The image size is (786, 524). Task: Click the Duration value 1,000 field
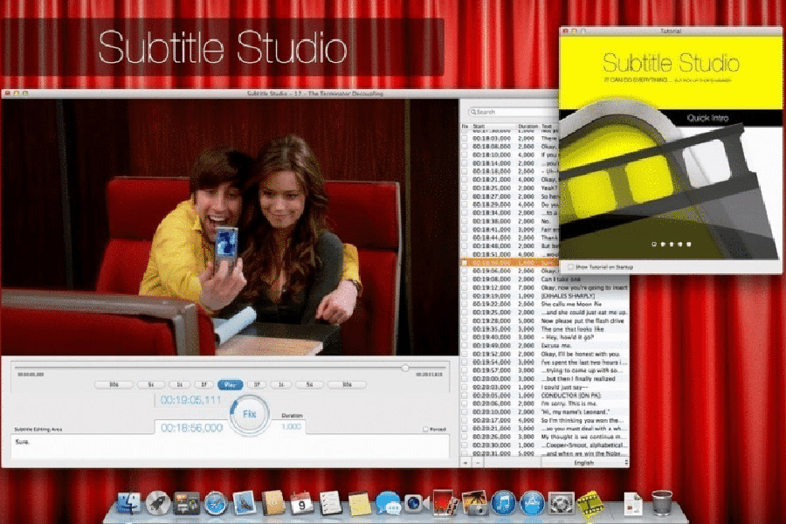point(291,427)
